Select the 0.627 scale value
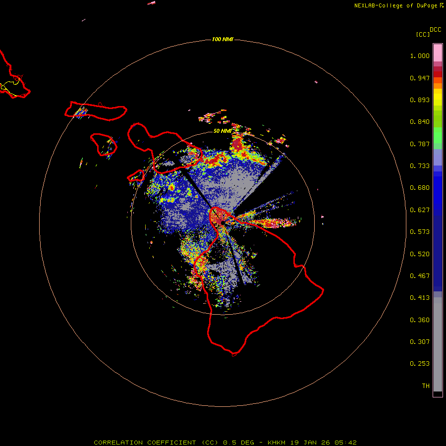The height and width of the screenshot is (446, 446). (x=420, y=210)
